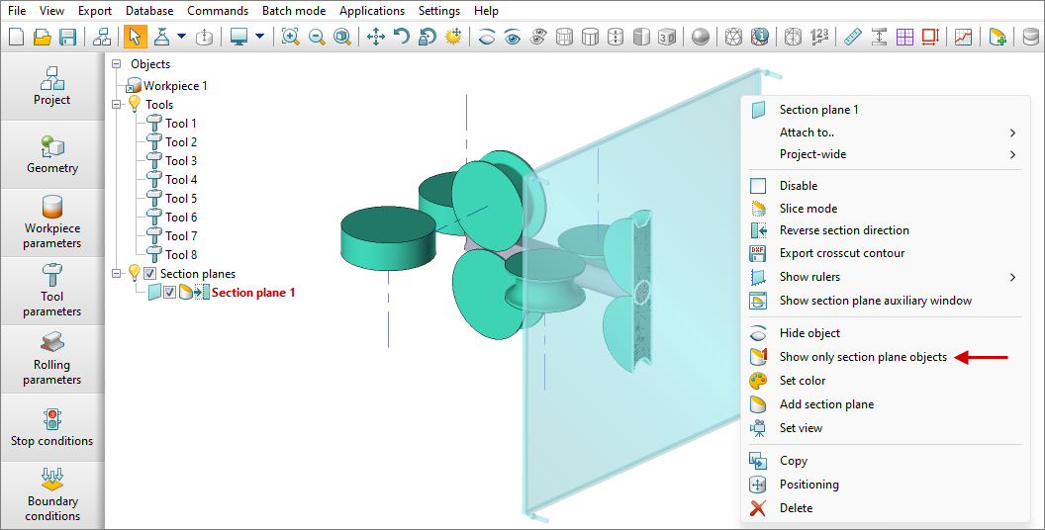
Task: Open the Rolling parameters panel
Action: tap(52, 359)
